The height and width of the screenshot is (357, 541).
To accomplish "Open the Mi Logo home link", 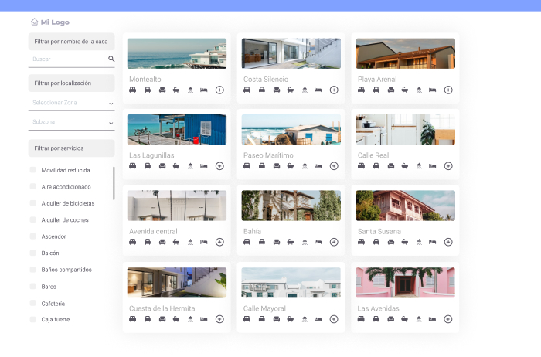I will tap(55, 22).
